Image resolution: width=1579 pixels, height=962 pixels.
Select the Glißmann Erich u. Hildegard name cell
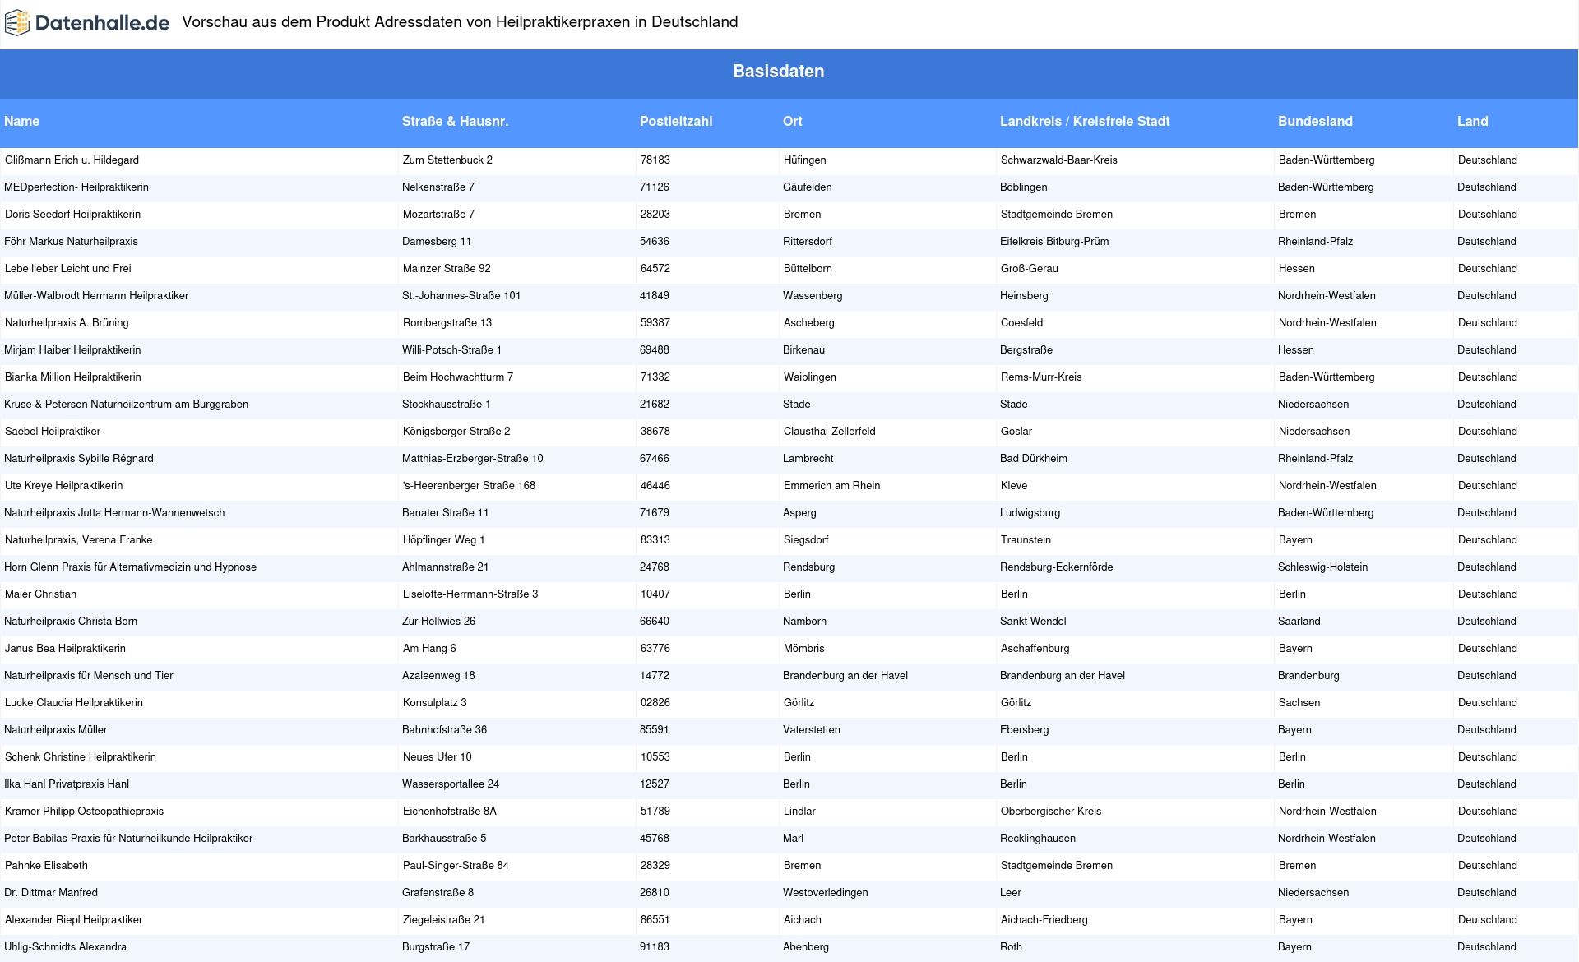72,160
